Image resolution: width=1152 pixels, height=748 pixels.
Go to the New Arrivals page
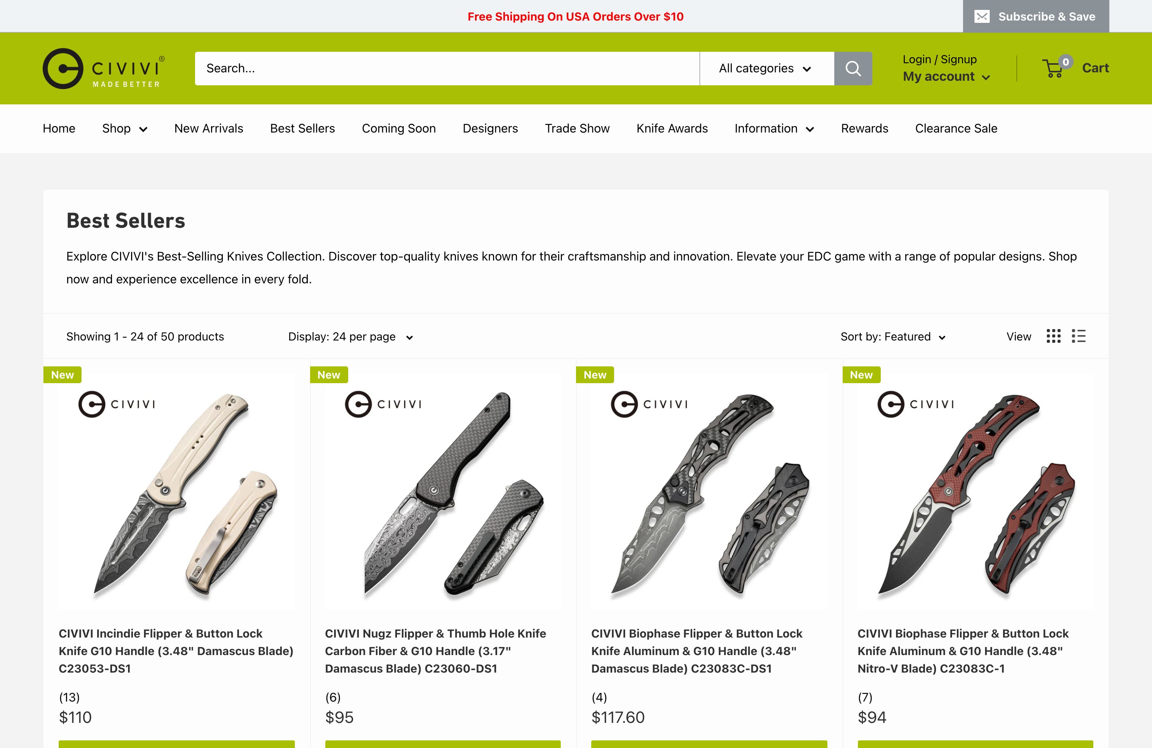click(209, 129)
